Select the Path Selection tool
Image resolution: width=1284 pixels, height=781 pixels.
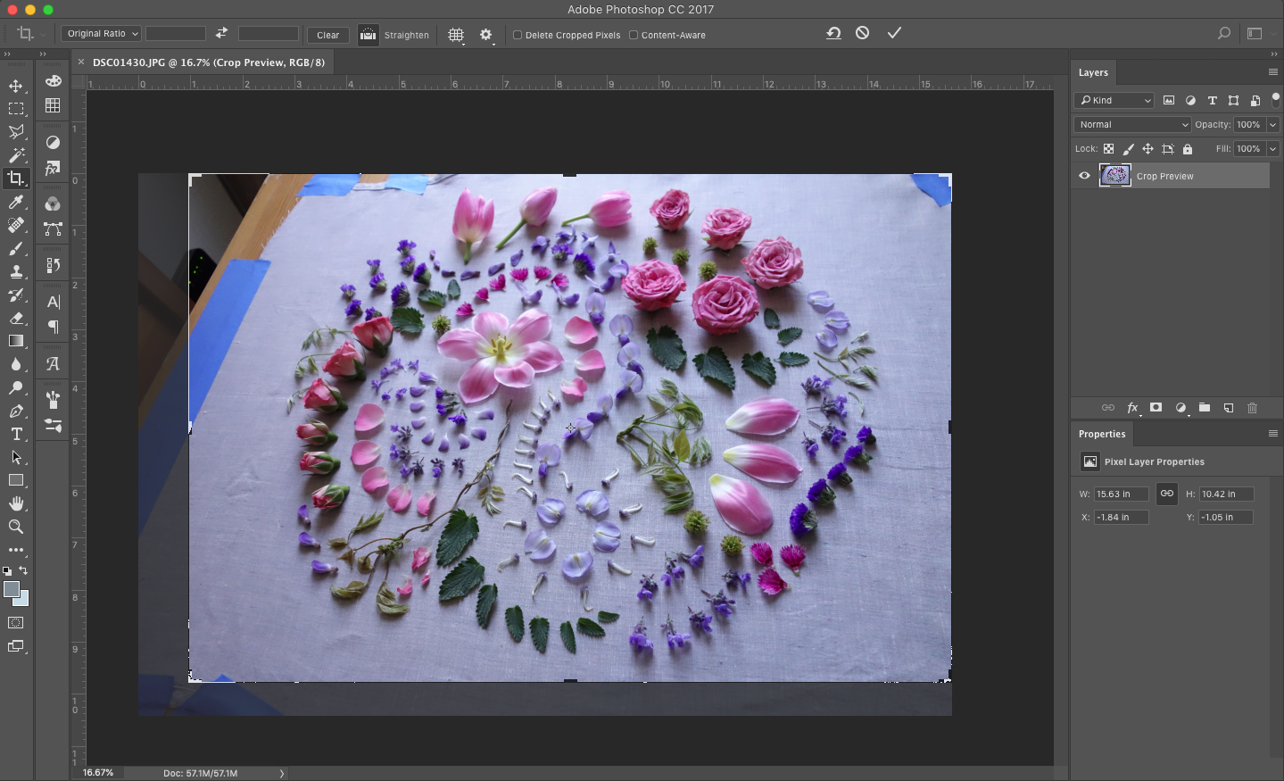click(x=16, y=457)
